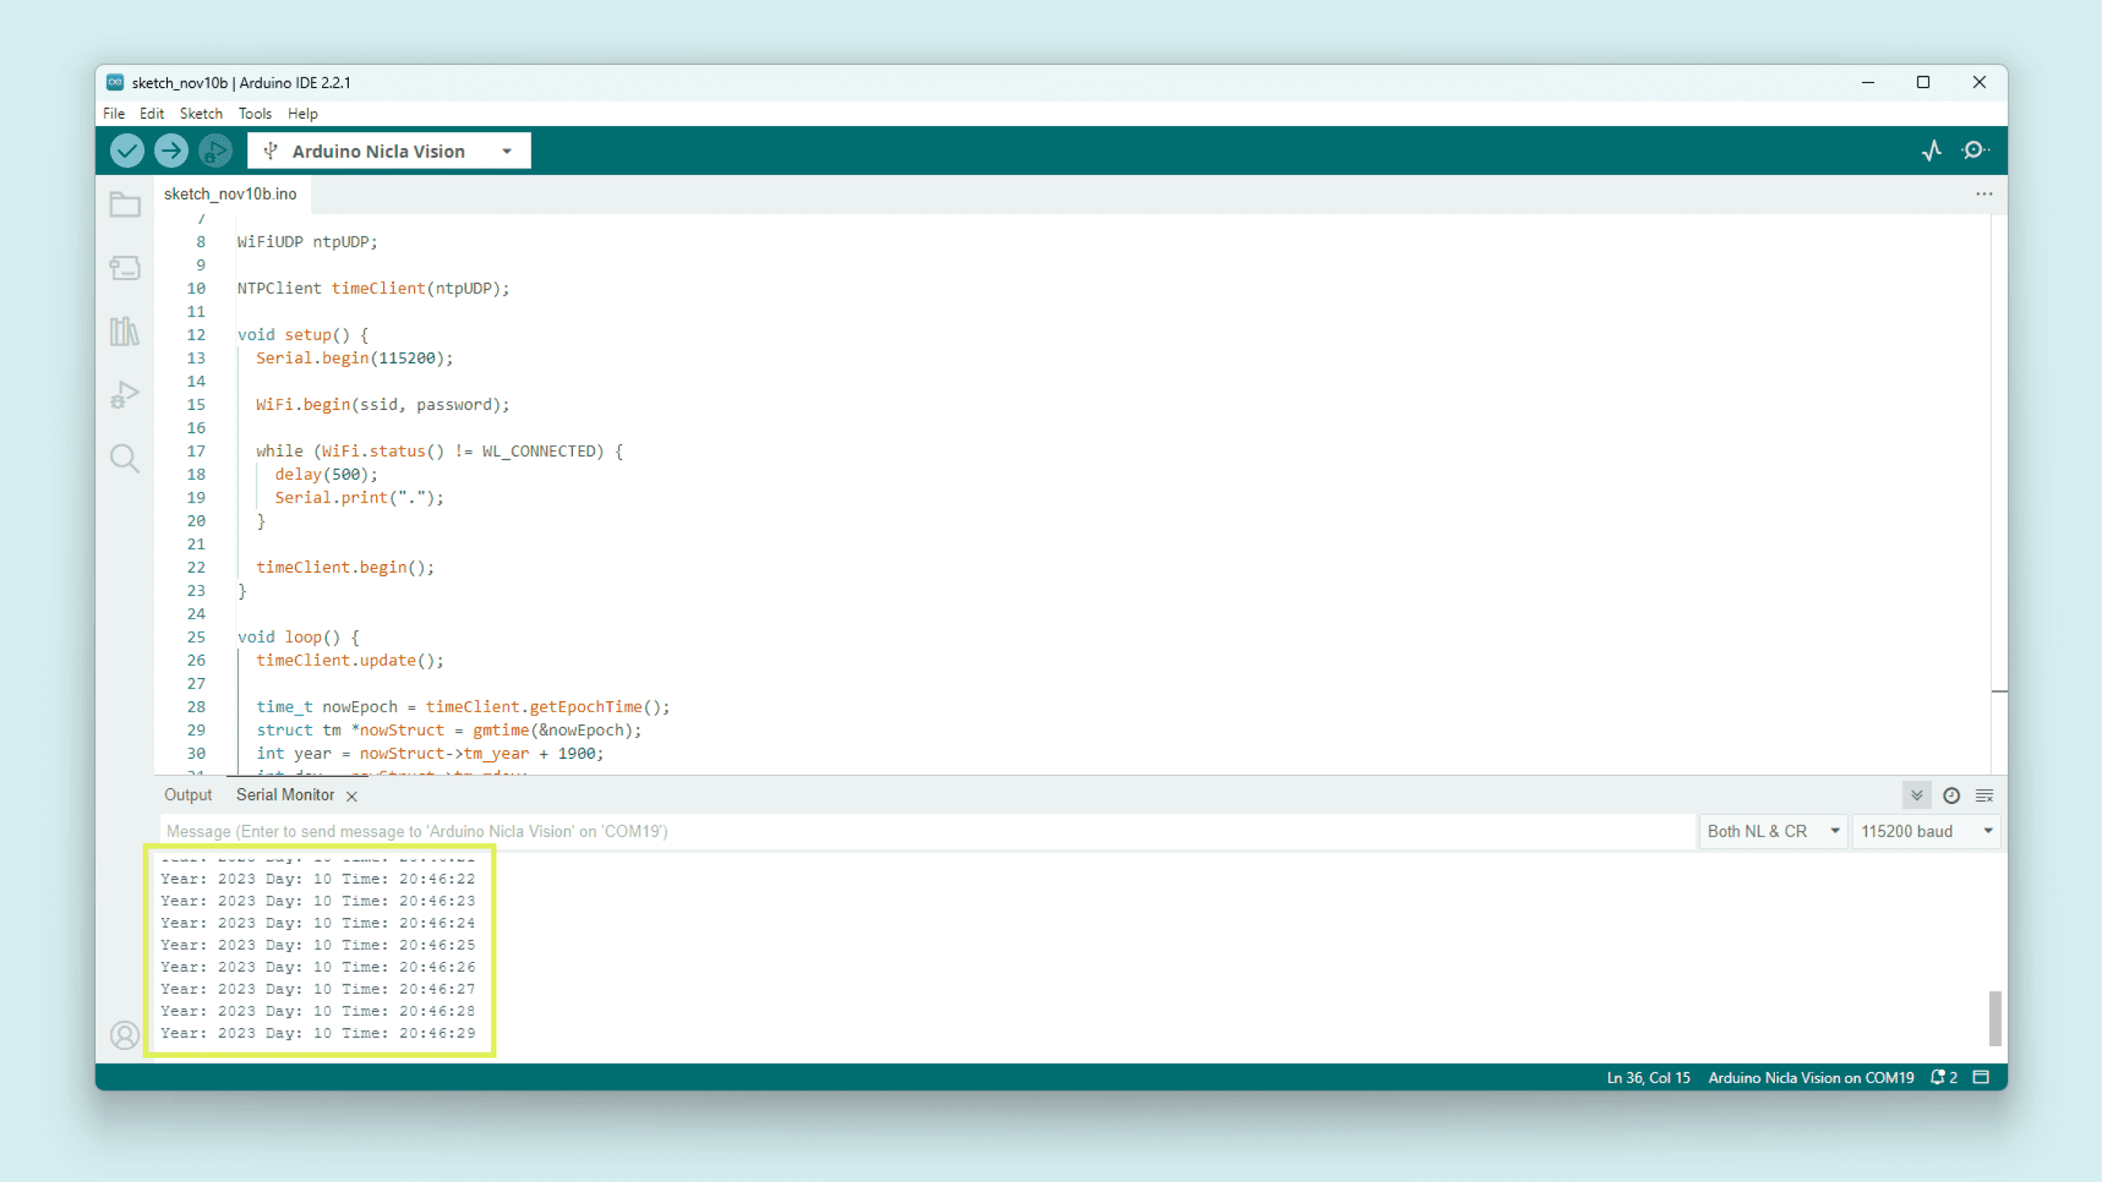Image resolution: width=2102 pixels, height=1182 pixels.
Task: Clear the Serial Monitor output
Action: 1984,795
